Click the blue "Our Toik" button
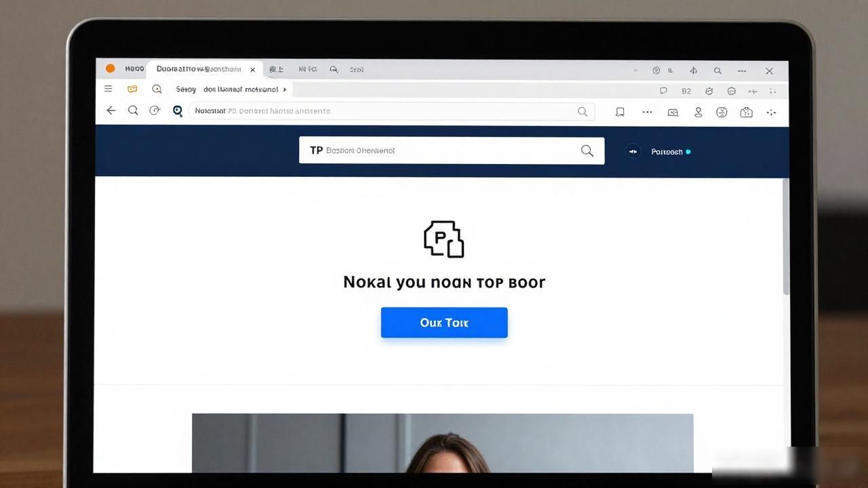Screen dimensions: 868x488 (444, 323)
